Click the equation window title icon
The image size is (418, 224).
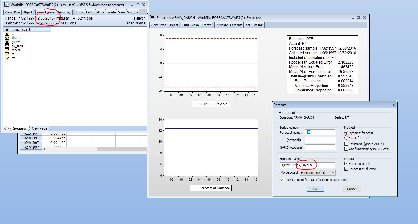(x=153, y=18)
